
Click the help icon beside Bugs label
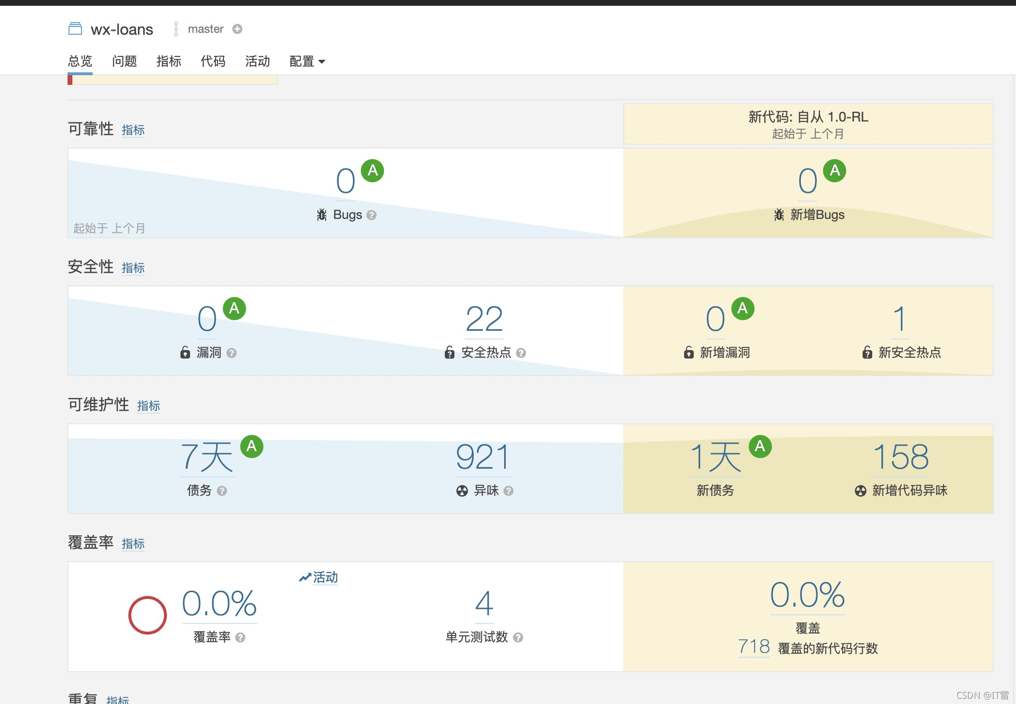coord(371,215)
